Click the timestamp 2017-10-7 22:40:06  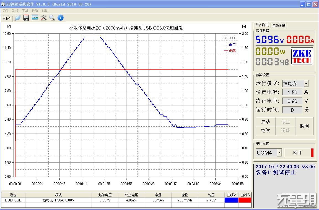pyautogui.click(x=277, y=167)
